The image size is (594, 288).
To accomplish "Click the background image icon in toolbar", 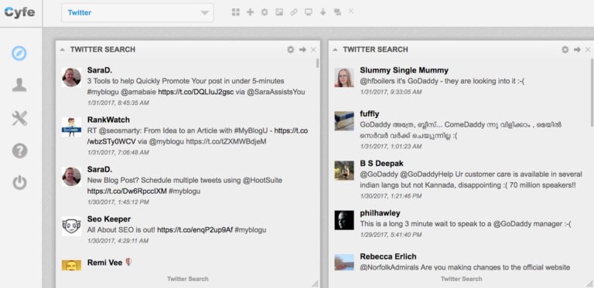I will pyautogui.click(x=279, y=12).
